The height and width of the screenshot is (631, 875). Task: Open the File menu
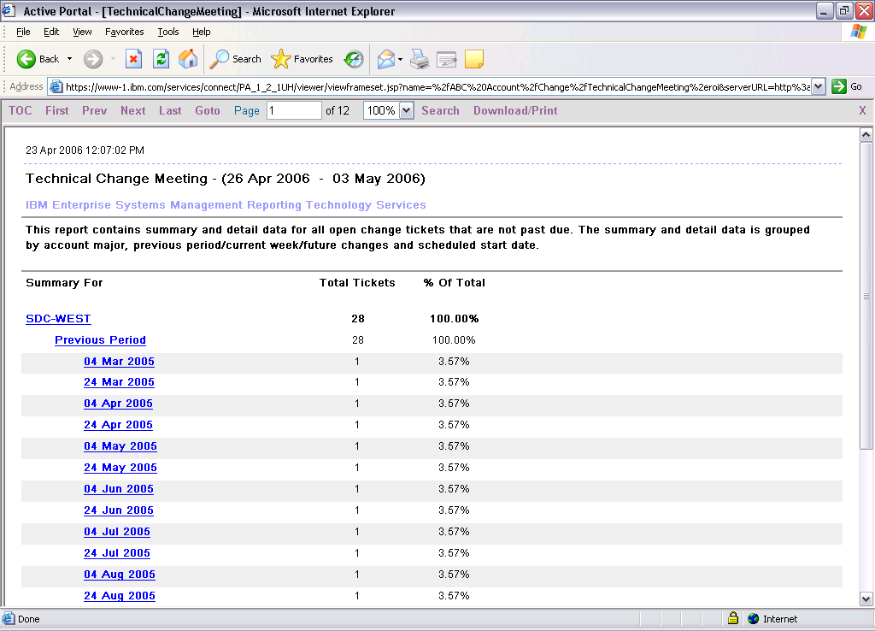(23, 32)
